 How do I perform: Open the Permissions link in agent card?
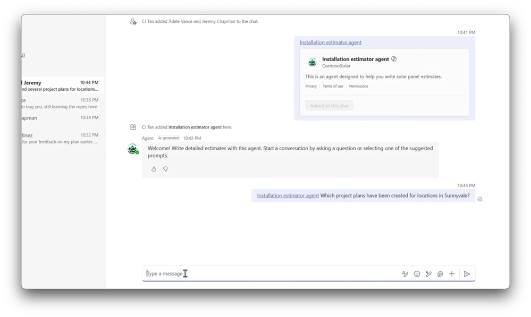[x=359, y=86]
